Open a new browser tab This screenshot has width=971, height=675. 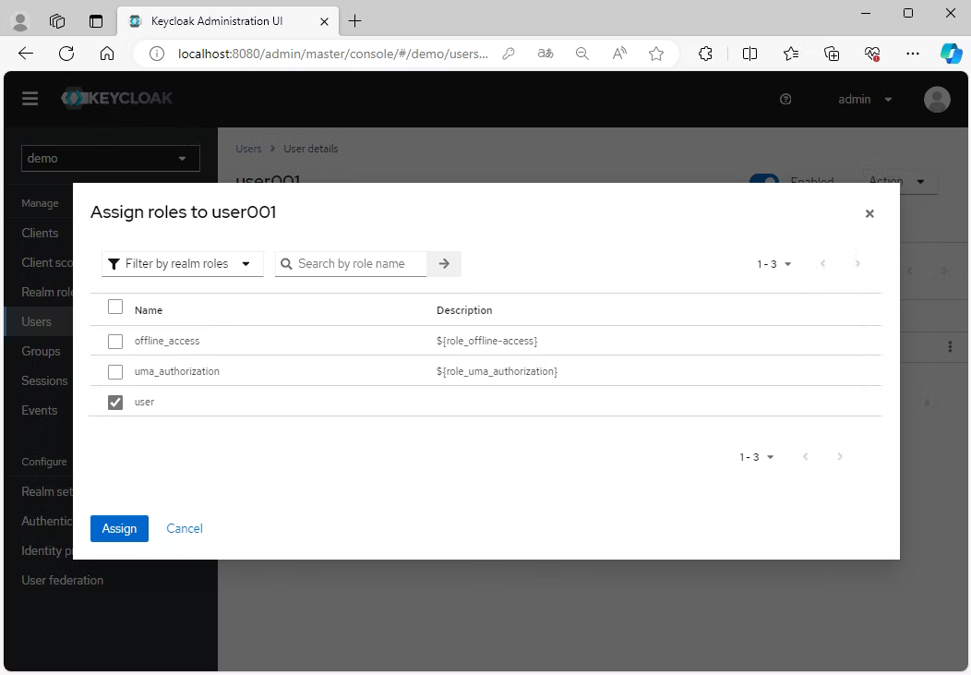(x=355, y=21)
